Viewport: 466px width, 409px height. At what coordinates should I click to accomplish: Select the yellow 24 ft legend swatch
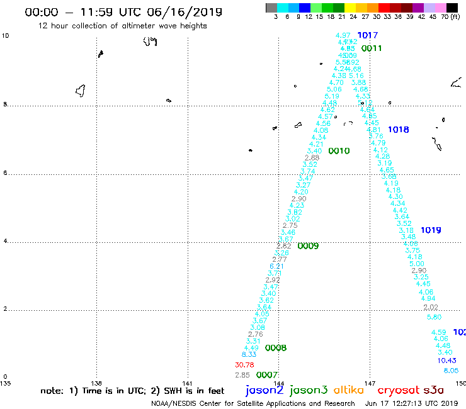(350, 8)
